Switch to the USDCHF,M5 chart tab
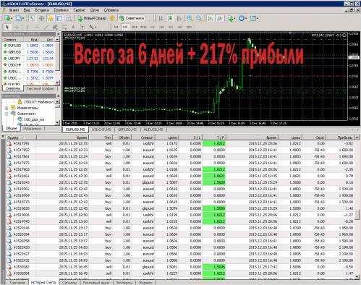361x285 pixels. point(101,129)
